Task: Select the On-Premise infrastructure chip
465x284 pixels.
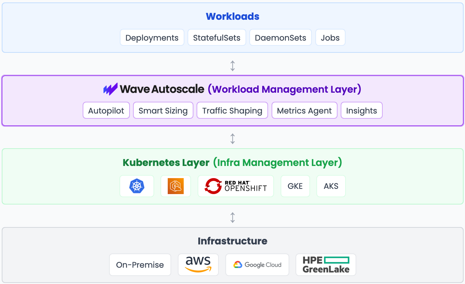Action: click(140, 265)
